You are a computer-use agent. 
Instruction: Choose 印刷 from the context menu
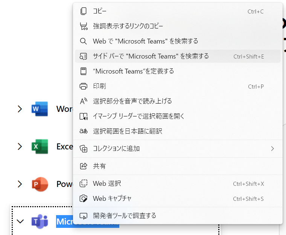click(x=178, y=86)
